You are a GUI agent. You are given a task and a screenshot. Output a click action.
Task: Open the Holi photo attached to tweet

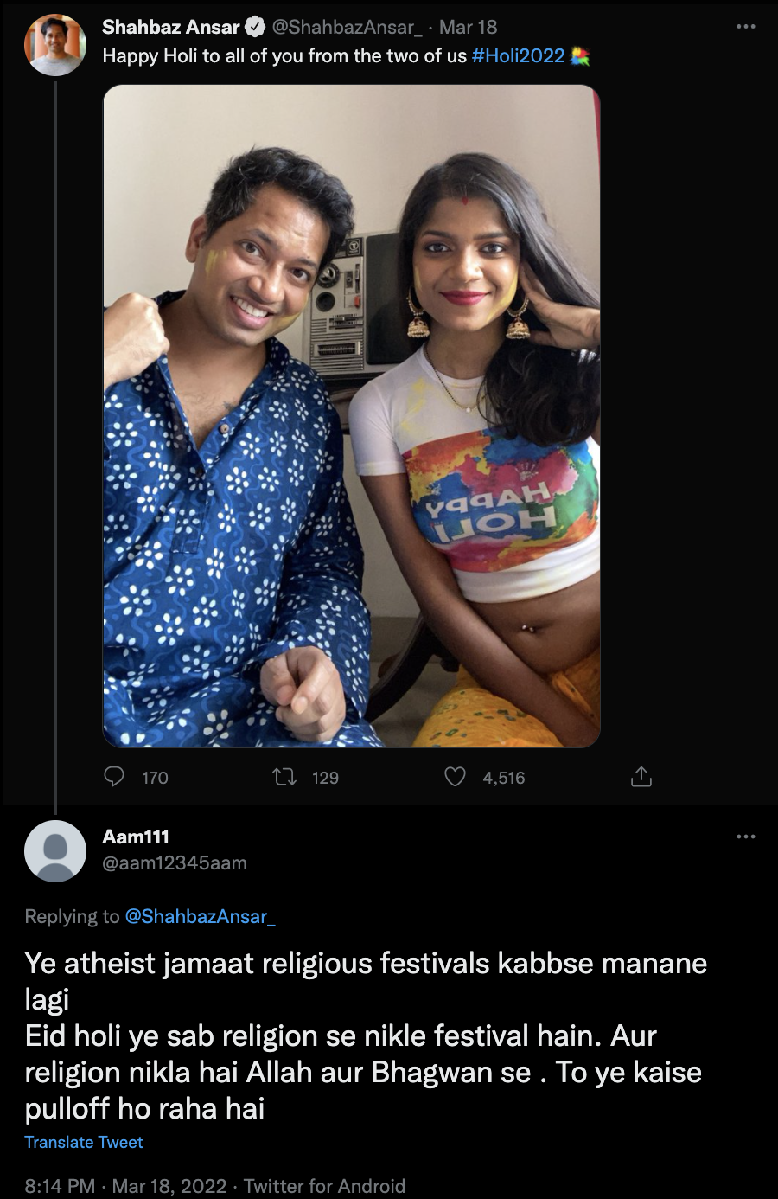[352, 416]
